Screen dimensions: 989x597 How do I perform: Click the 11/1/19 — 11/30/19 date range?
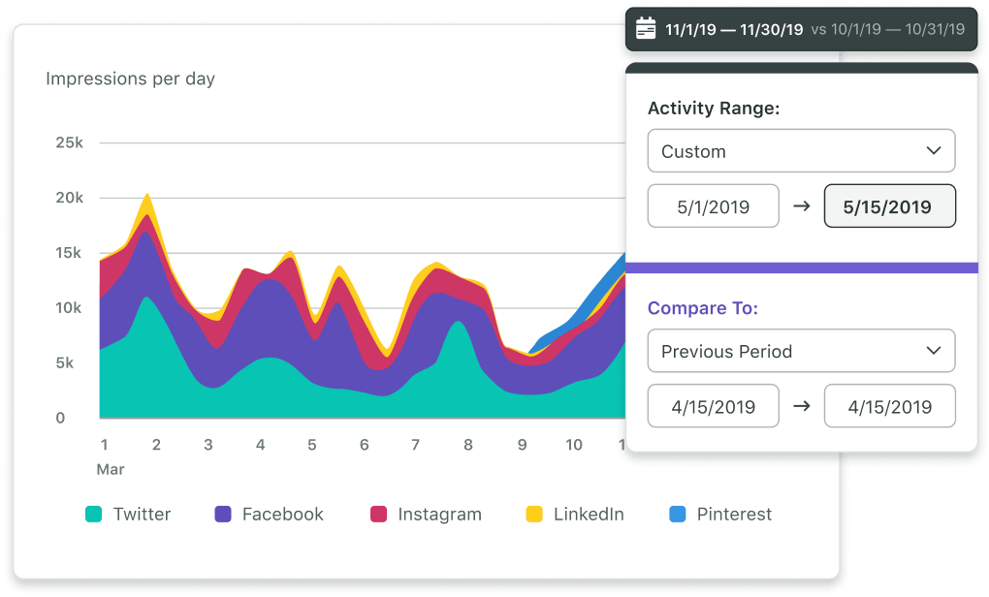734,30
